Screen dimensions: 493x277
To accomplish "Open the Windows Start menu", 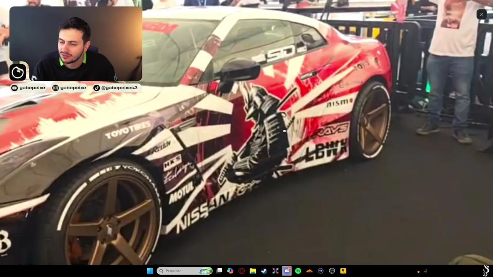I will click(150, 271).
